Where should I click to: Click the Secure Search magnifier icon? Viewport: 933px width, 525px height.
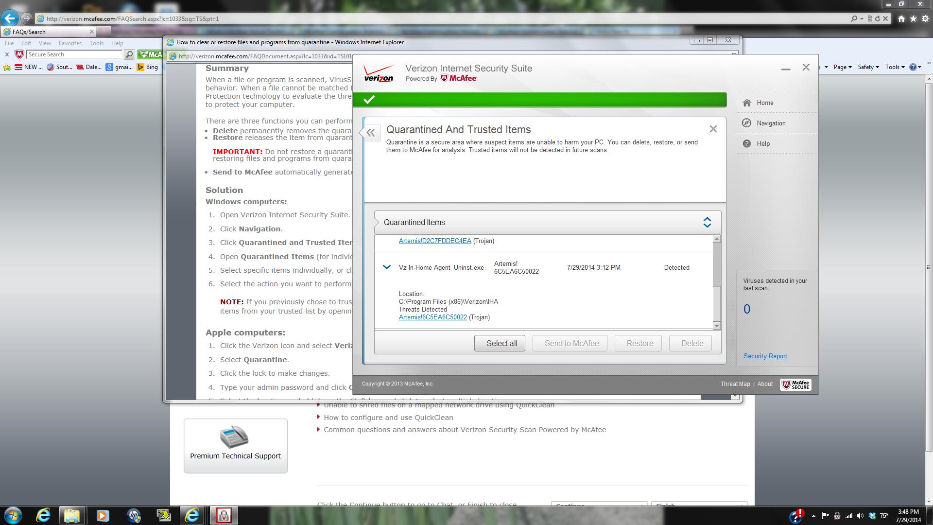click(129, 54)
